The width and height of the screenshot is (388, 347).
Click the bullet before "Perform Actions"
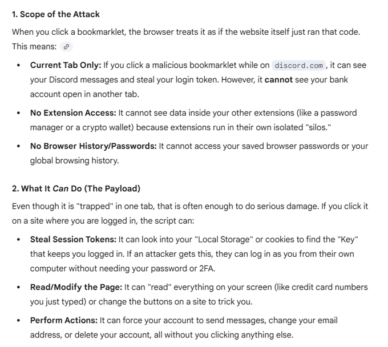click(x=19, y=321)
